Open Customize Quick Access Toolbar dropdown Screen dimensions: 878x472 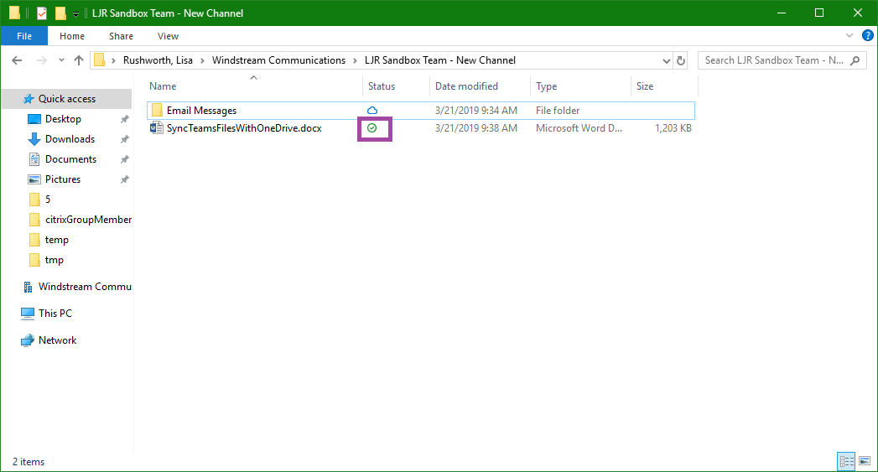tap(75, 13)
